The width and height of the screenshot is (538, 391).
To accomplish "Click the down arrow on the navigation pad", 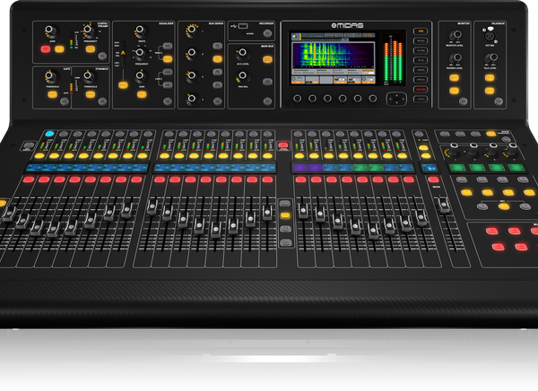I will click(396, 103).
